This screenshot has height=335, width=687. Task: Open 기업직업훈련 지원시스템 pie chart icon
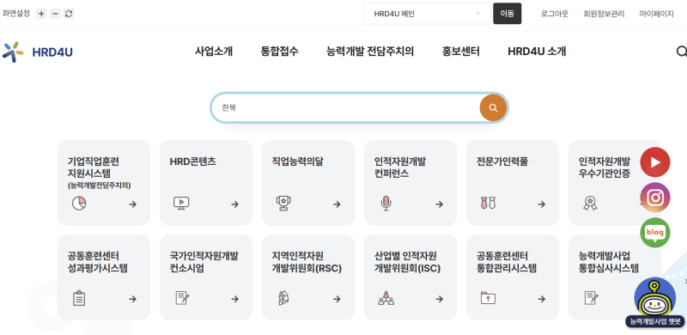pyautogui.click(x=79, y=204)
